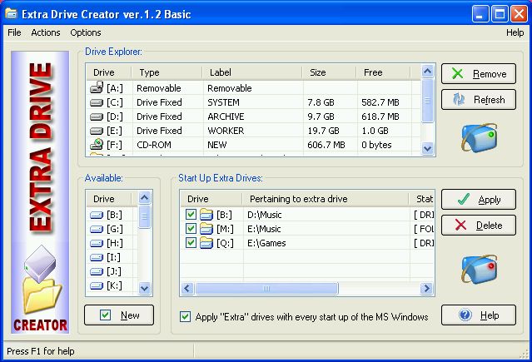Click the C: SYSTEM drive icon
This screenshot has height=362, width=532.
(97, 102)
